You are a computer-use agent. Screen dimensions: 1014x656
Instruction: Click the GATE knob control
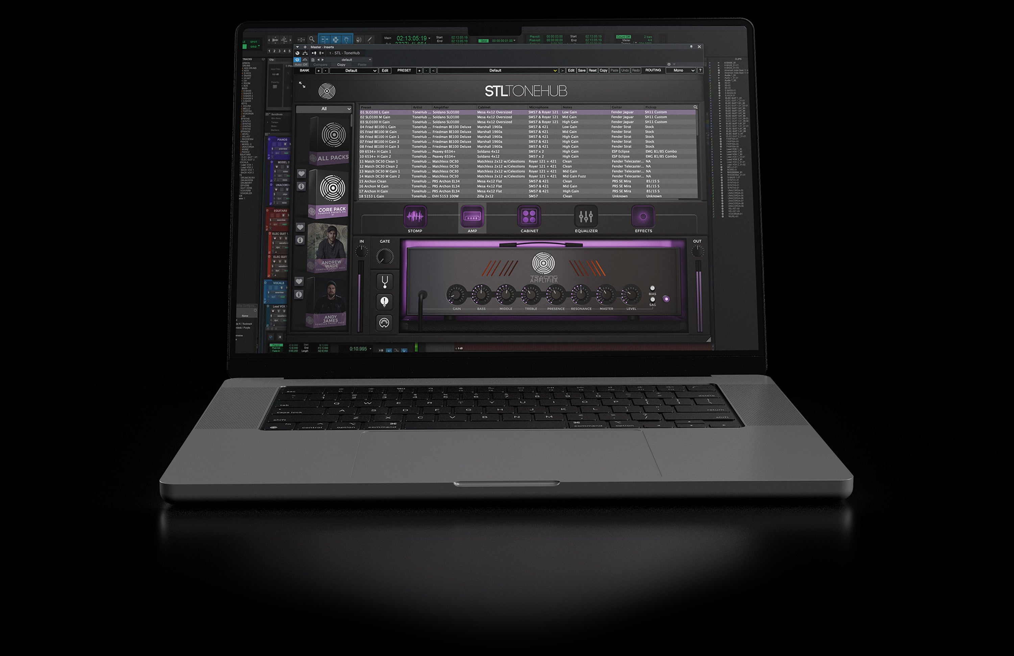[x=385, y=256]
